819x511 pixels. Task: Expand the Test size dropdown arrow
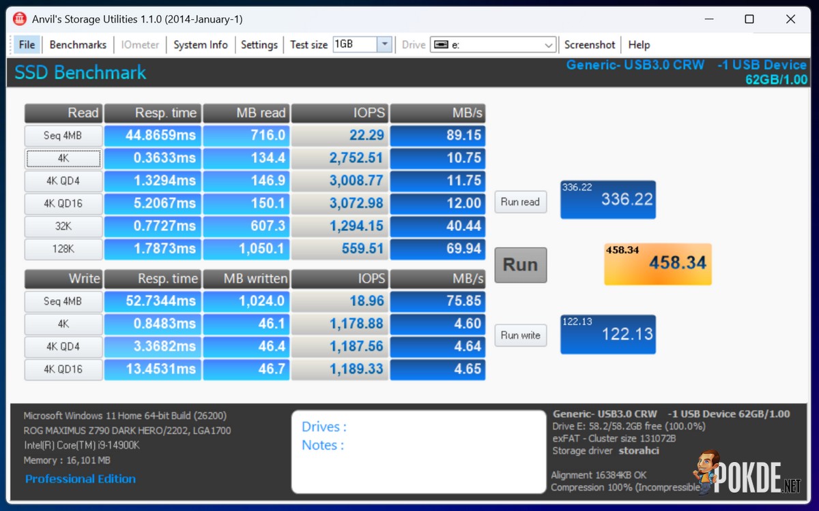(384, 44)
